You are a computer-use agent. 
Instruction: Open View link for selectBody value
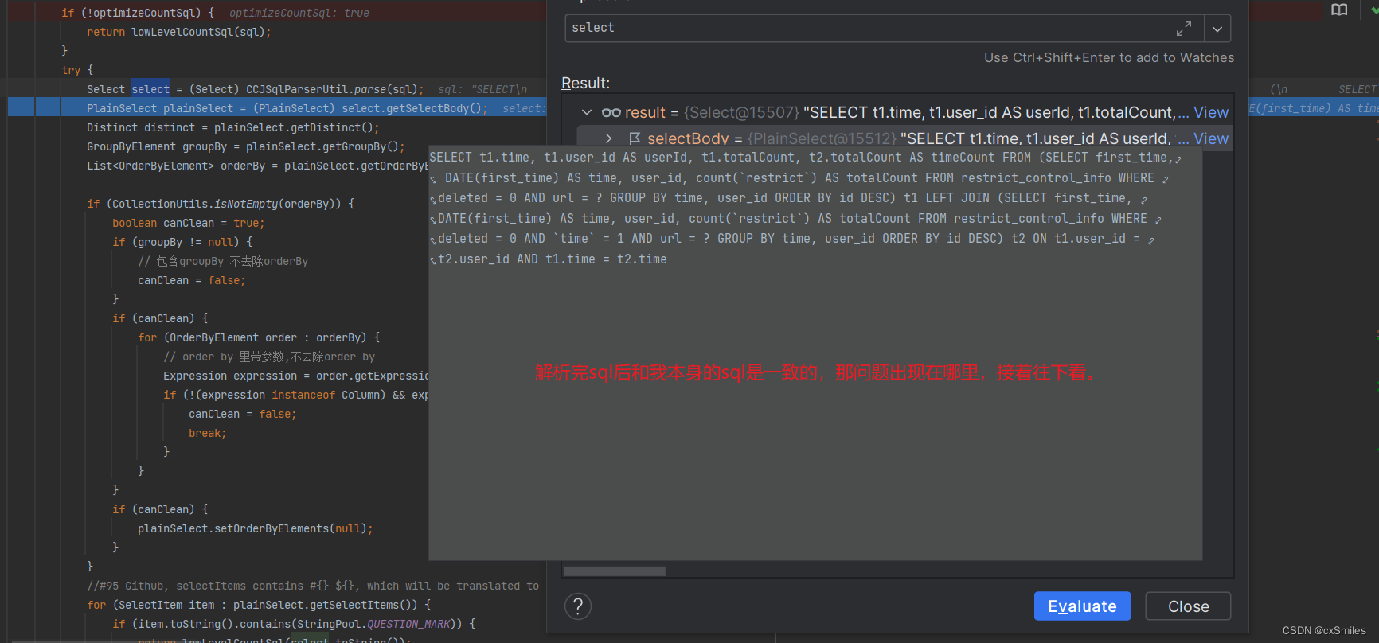coord(1211,138)
